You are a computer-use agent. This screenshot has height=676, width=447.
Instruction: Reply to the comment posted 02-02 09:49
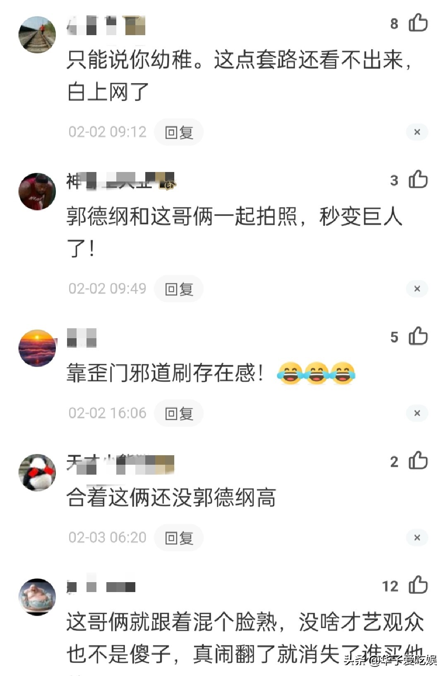(179, 289)
